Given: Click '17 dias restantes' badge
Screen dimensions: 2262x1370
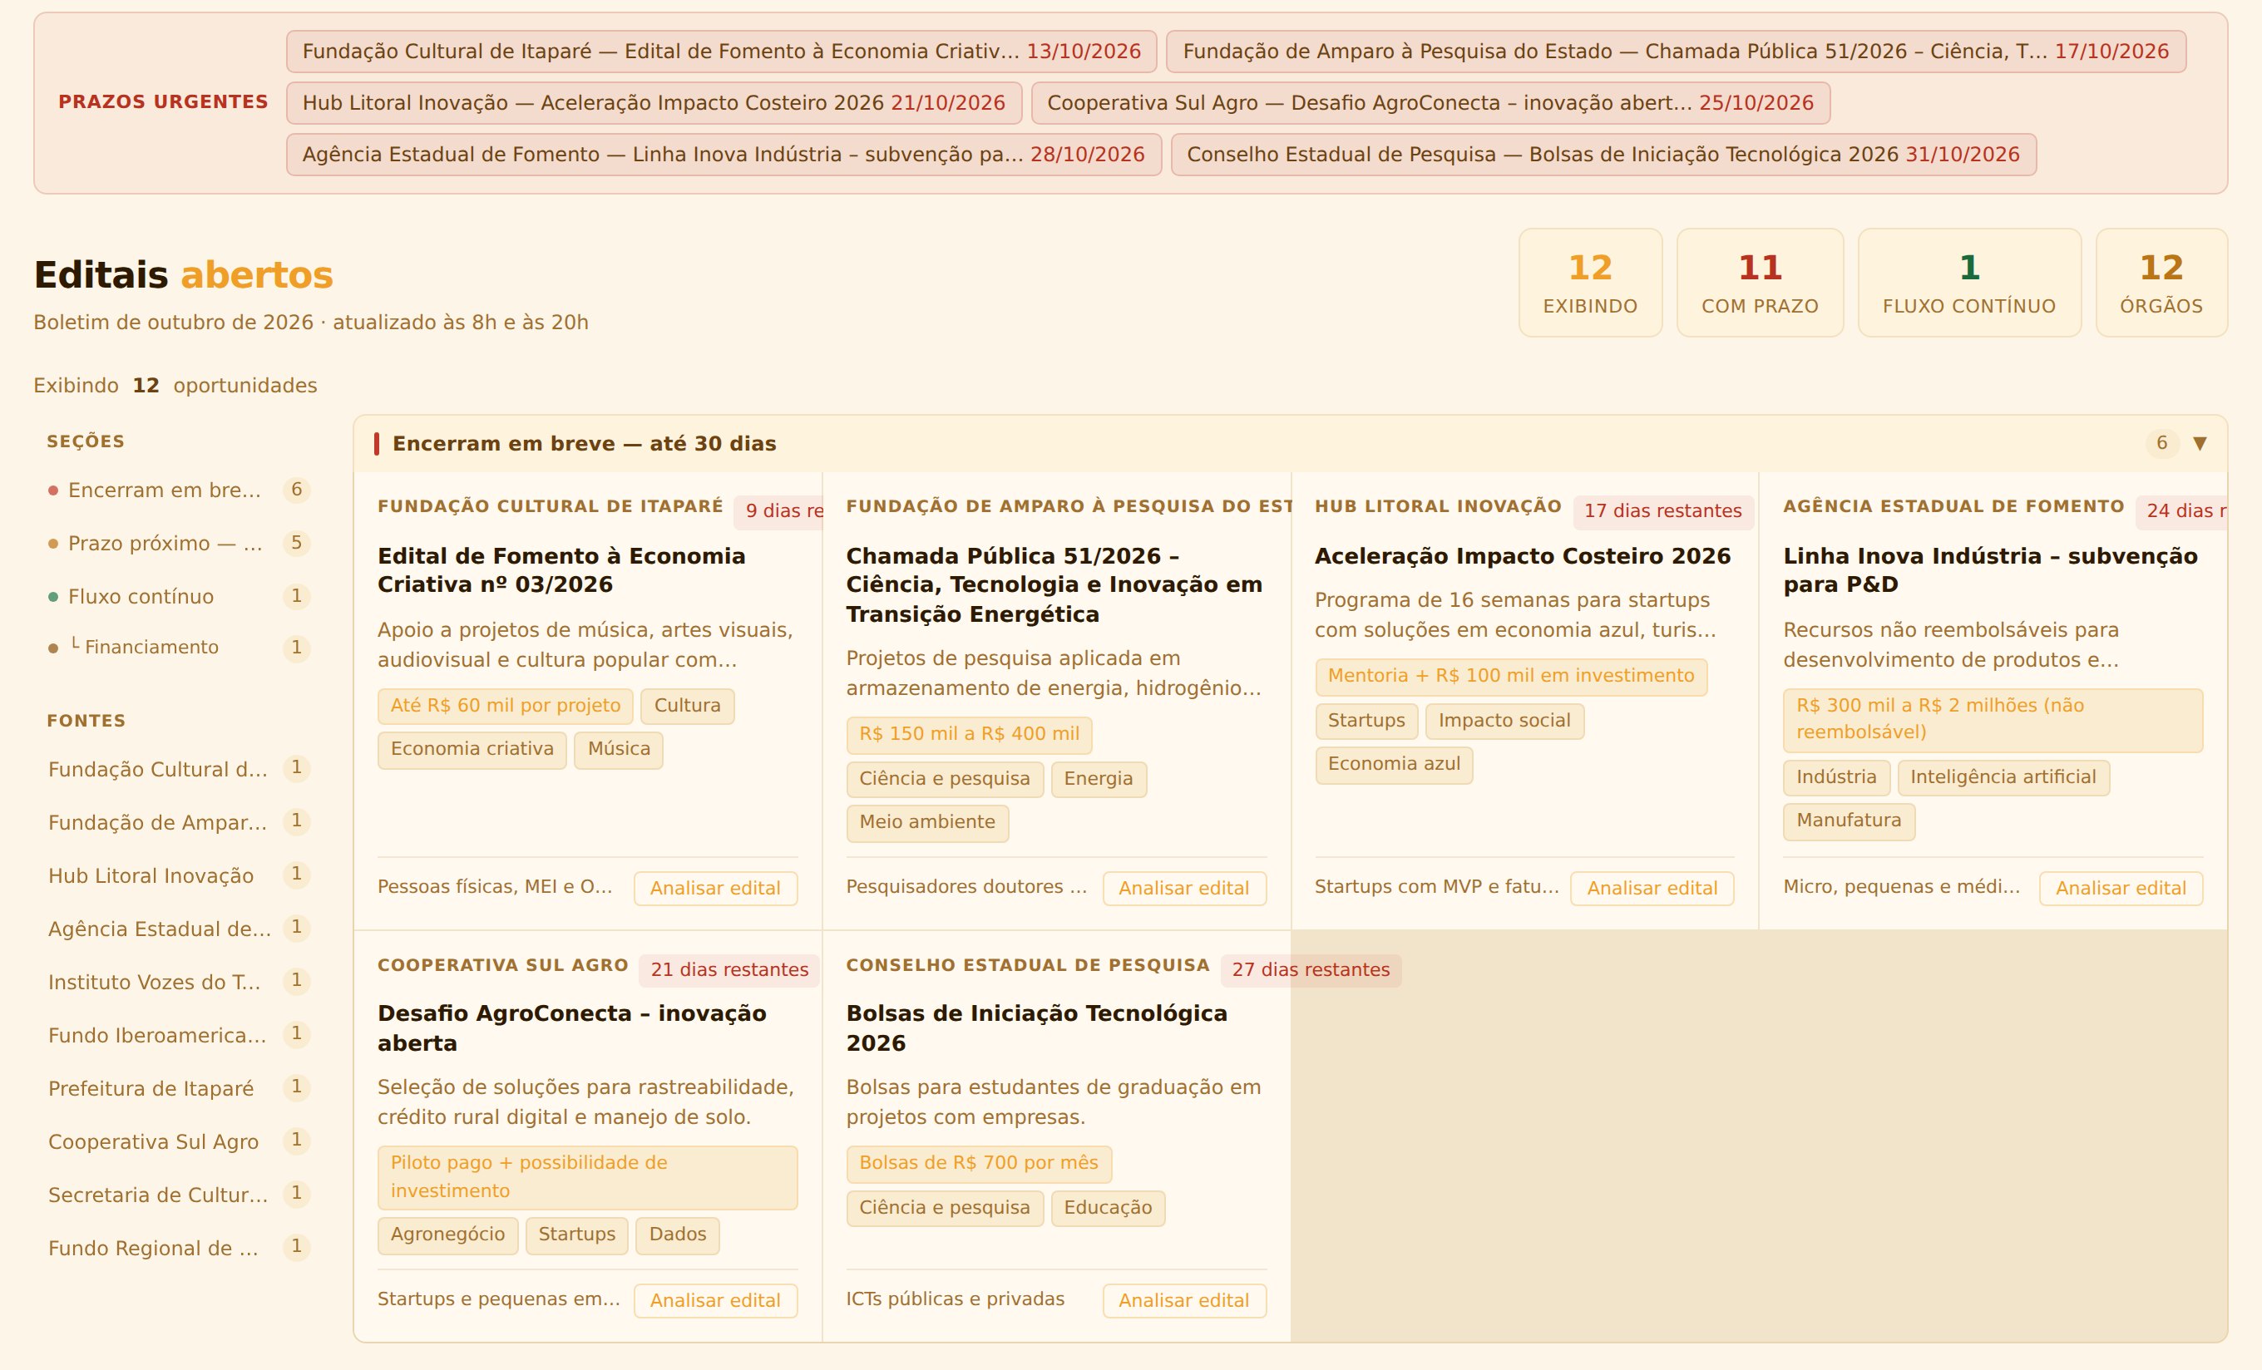Looking at the screenshot, I should [x=1662, y=511].
